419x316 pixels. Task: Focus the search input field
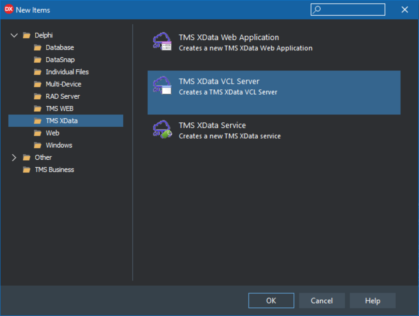pos(348,10)
